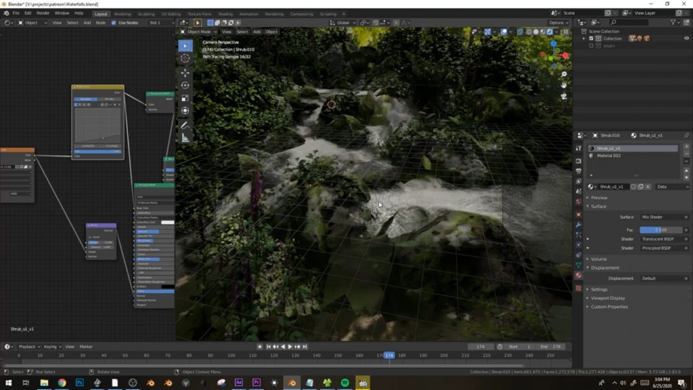This screenshot has height=390, width=693.
Task: Choose the Annotate pencil tool
Action: coord(185,125)
